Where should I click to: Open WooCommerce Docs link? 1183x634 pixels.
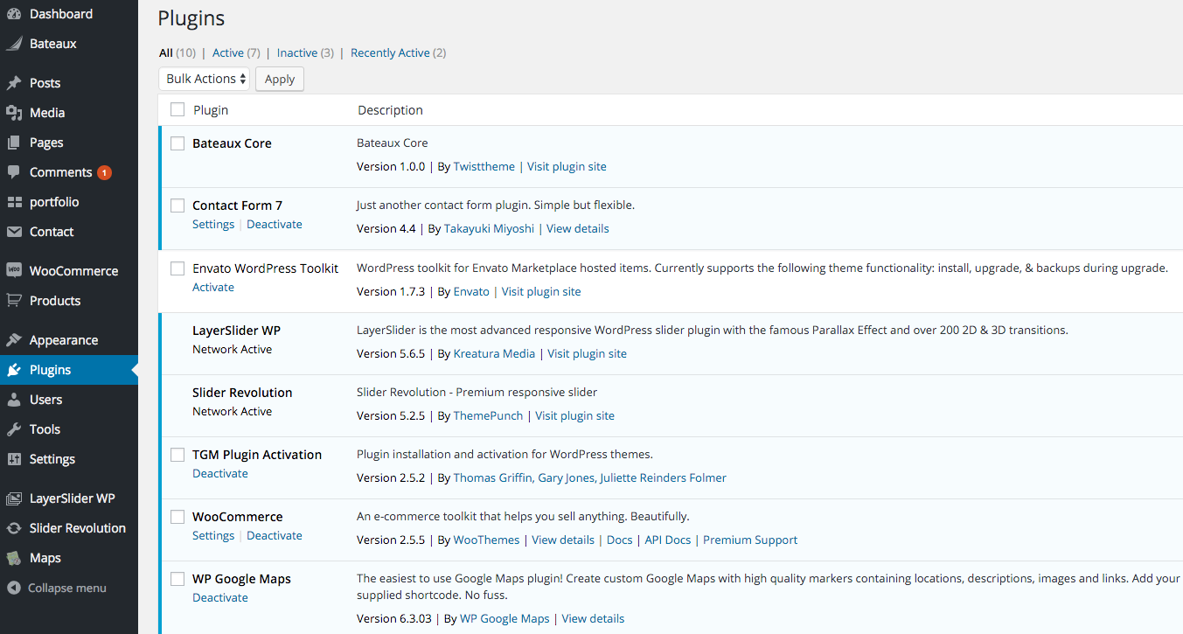[620, 540]
